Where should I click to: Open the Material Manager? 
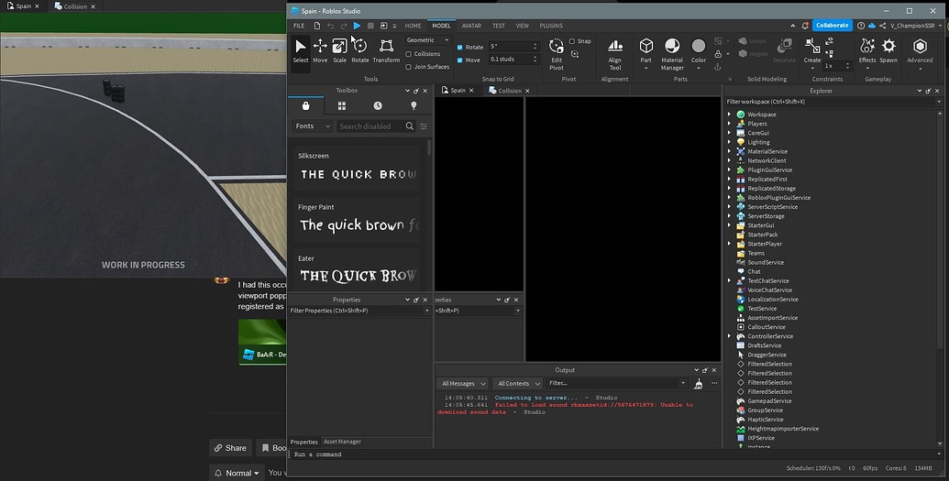tap(672, 53)
